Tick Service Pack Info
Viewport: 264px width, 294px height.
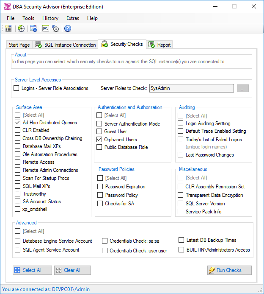[180, 212]
